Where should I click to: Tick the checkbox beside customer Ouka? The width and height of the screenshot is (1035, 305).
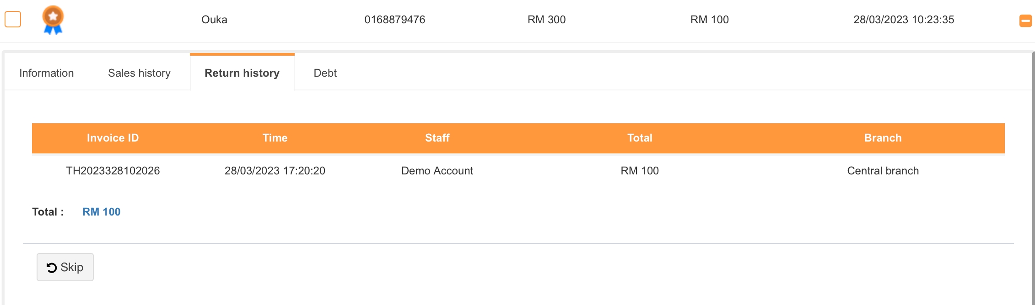(13, 20)
